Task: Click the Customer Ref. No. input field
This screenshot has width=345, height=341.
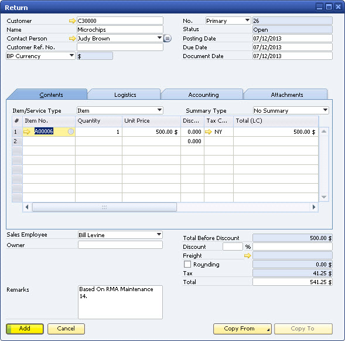Action: click(x=120, y=47)
